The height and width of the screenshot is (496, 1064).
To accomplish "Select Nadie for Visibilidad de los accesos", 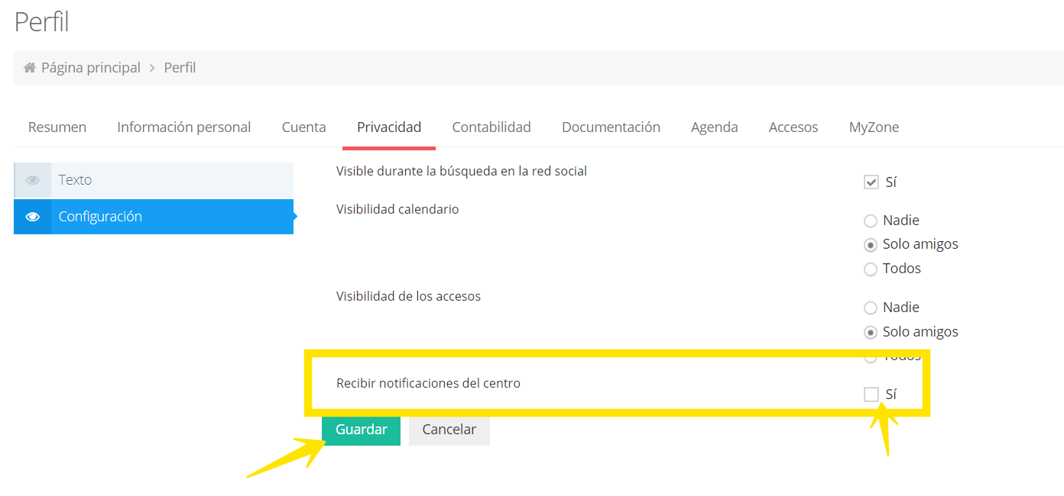I will pos(870,308).
